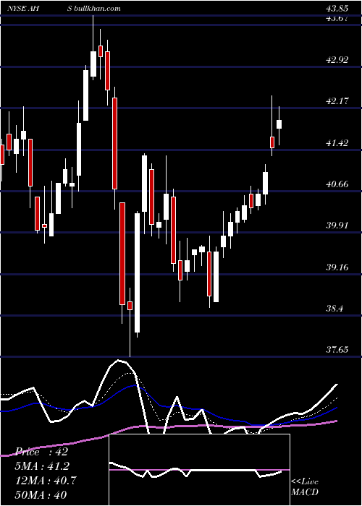Click the 38.4 price axis label
Image resolution: width=362 pixels, height=506 pixels.
(334, 308)
